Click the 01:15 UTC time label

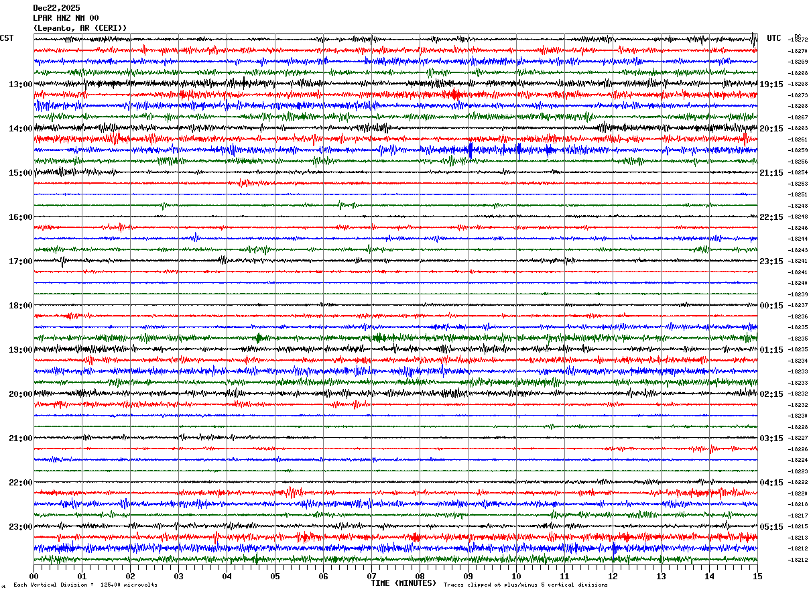(x=771, y=350)
